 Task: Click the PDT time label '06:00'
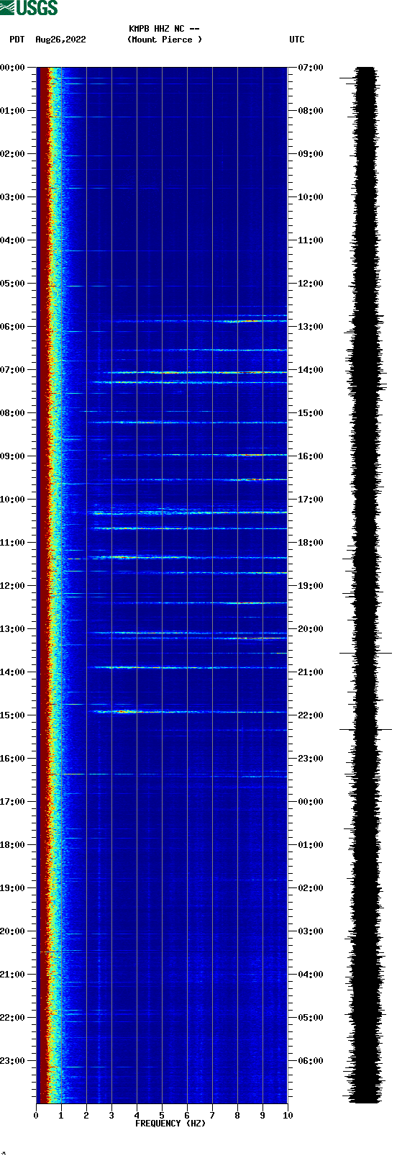pyautogui.click(x=12, y=327)
